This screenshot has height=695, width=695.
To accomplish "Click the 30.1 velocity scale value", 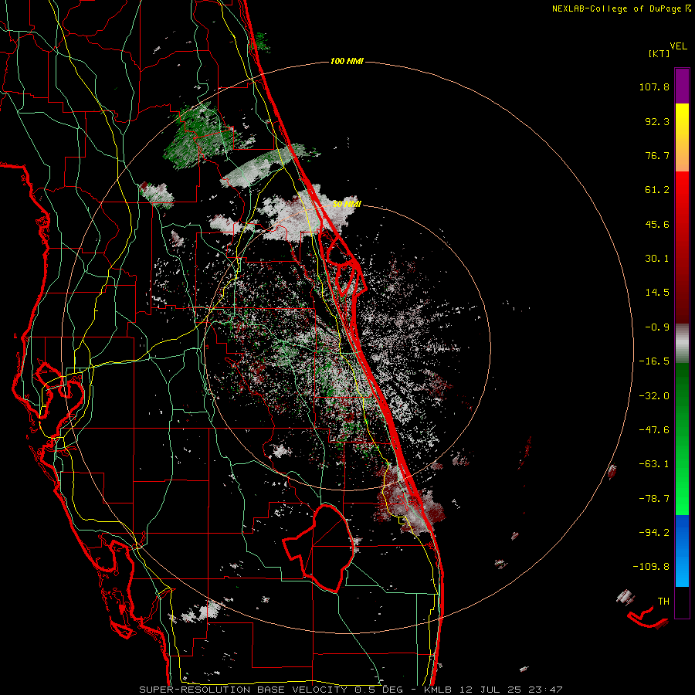I will click(657, 259).
